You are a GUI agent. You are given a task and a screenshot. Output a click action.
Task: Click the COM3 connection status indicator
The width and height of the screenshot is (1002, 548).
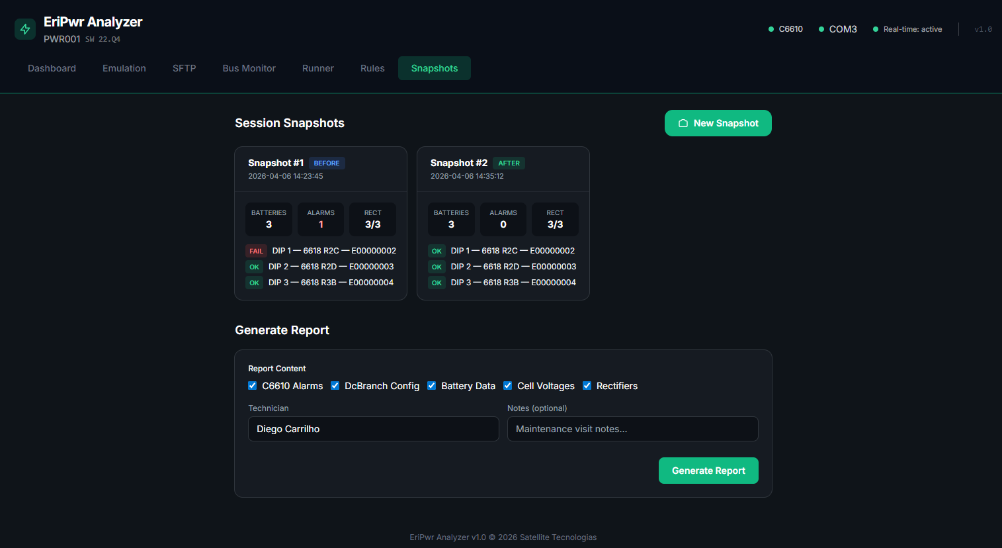tap(821, 29)
